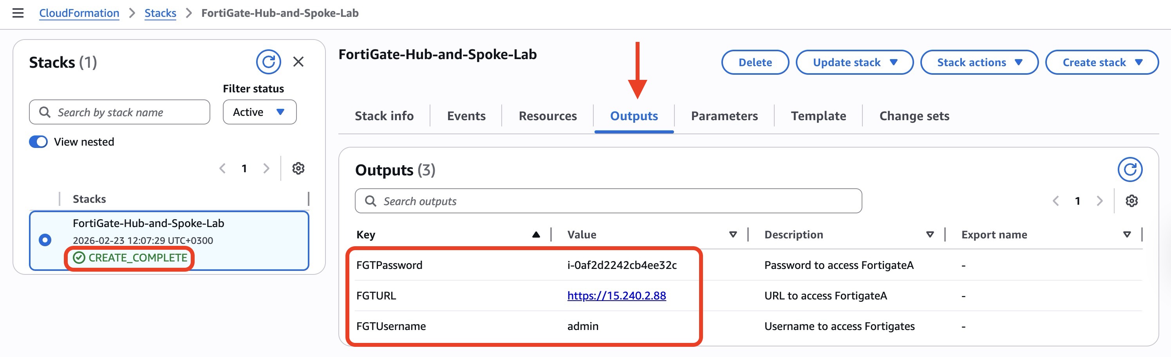Click the Key column header
The image size is (1171, 357).
365,235
